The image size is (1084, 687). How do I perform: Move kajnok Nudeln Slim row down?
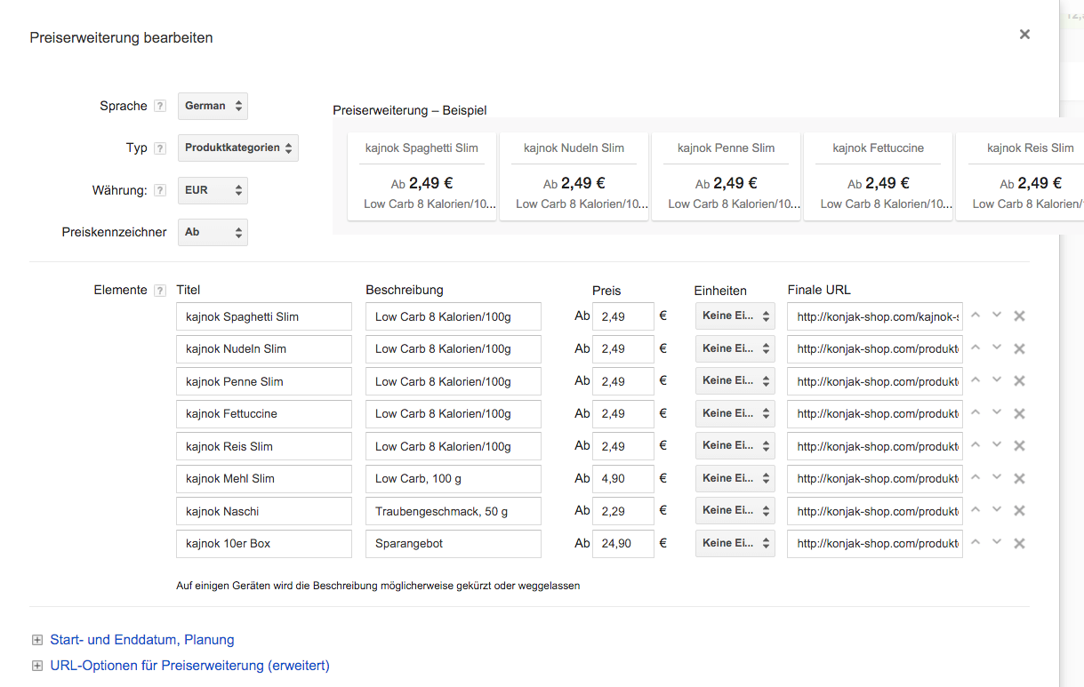(x=997, y=347)
